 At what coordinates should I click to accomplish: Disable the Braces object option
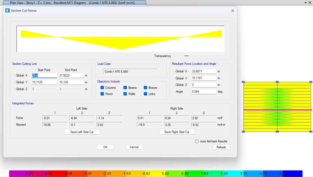pos(145,88)
